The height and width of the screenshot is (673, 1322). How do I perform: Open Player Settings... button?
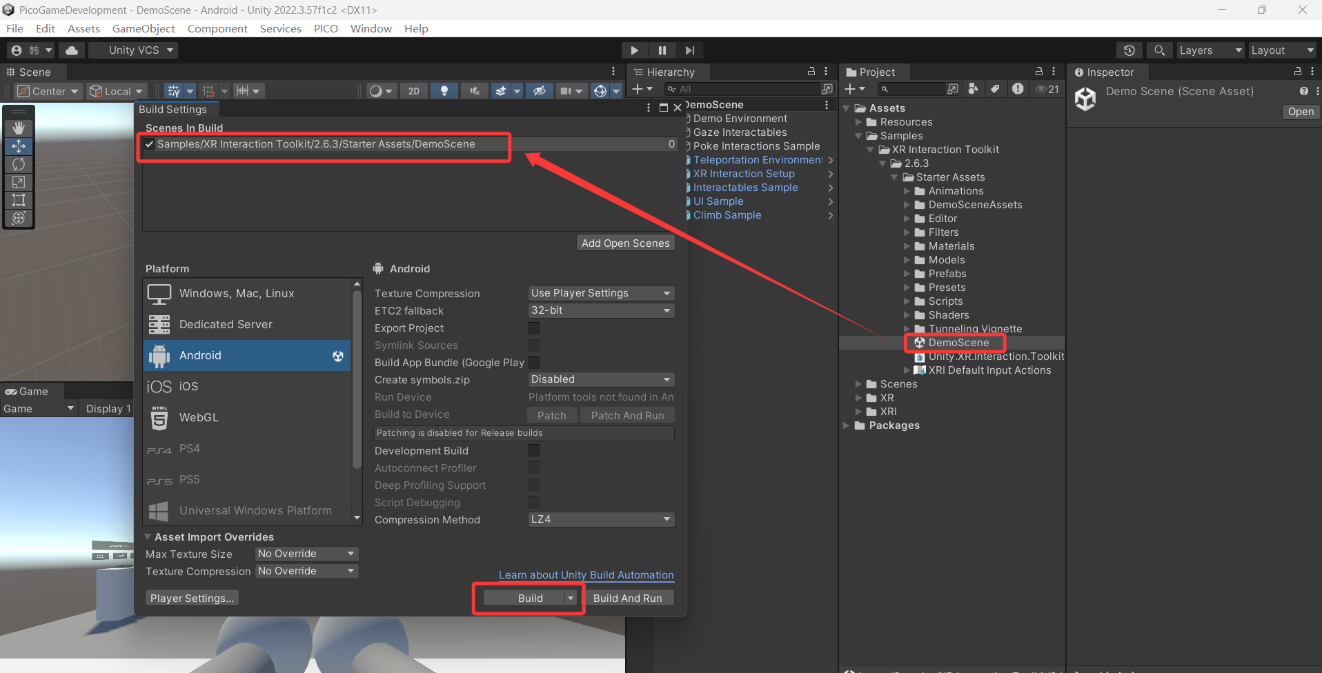point(193,598)
